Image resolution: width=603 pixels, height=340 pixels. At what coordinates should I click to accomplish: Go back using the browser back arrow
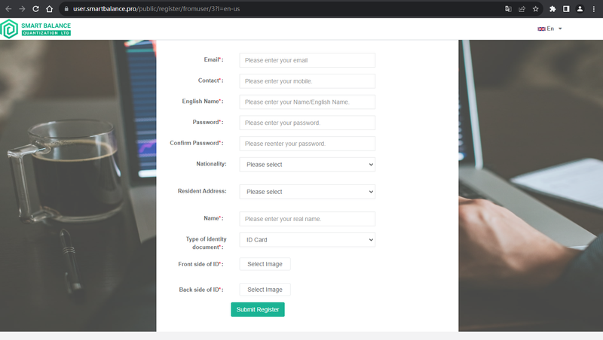pyautogui.click(x=8, y=9)
